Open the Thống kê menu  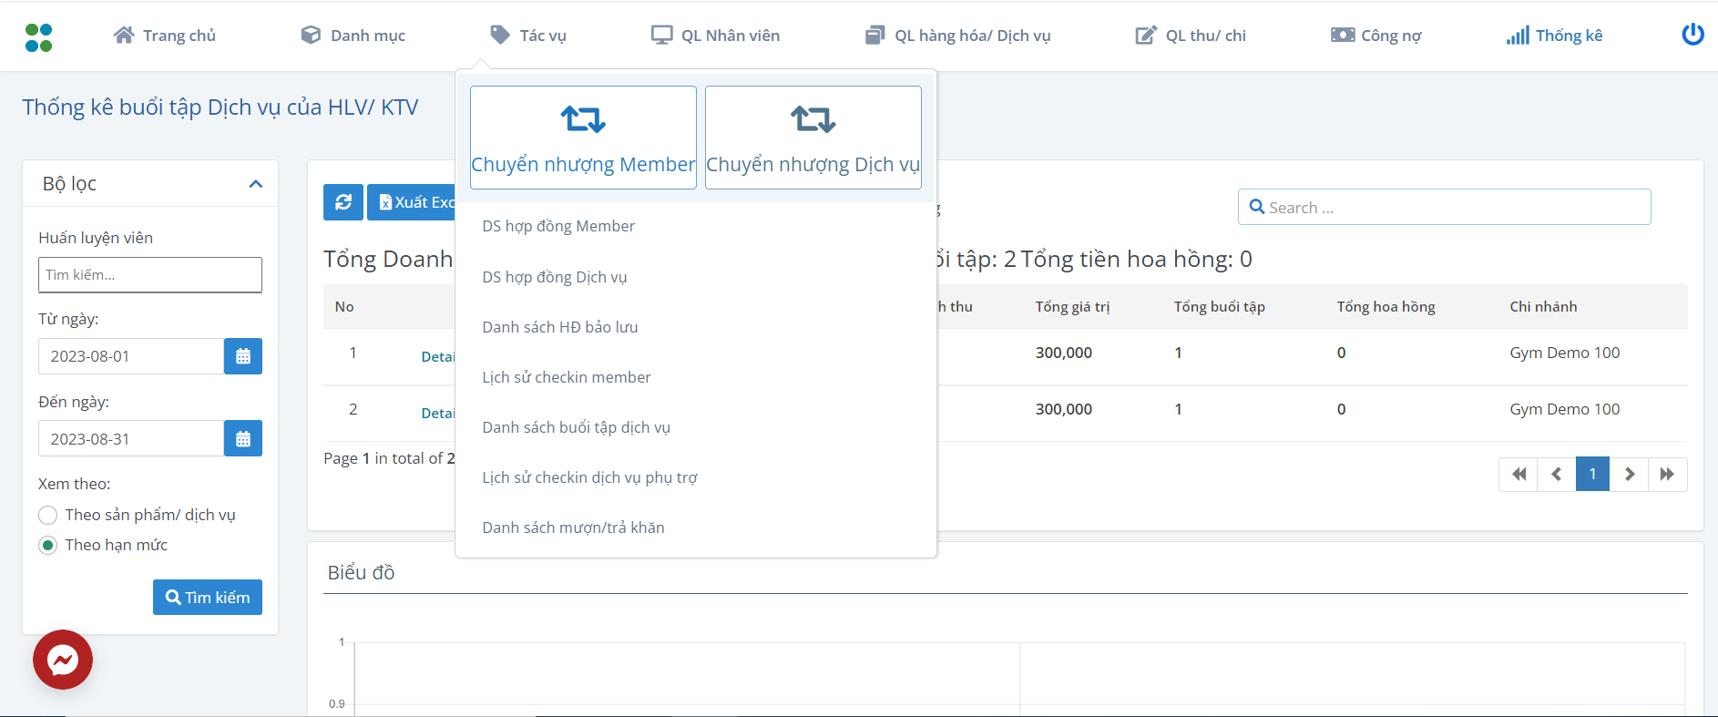(1554, 36)
